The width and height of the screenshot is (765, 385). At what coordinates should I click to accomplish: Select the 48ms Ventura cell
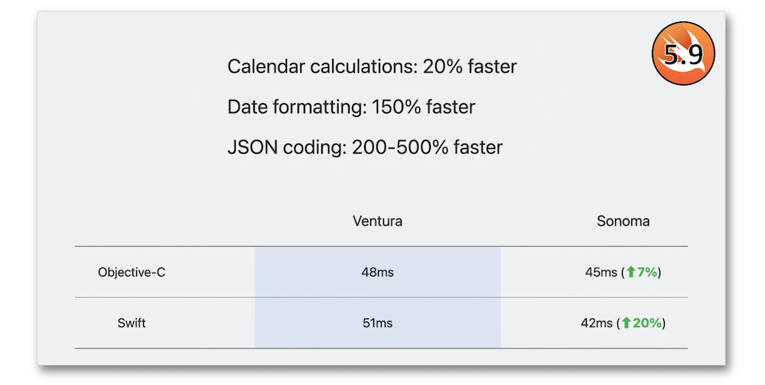[377, 272]
